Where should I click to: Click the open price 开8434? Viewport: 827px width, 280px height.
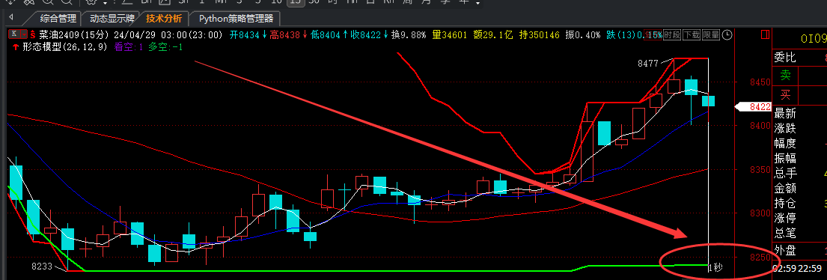tap(245, 34)
